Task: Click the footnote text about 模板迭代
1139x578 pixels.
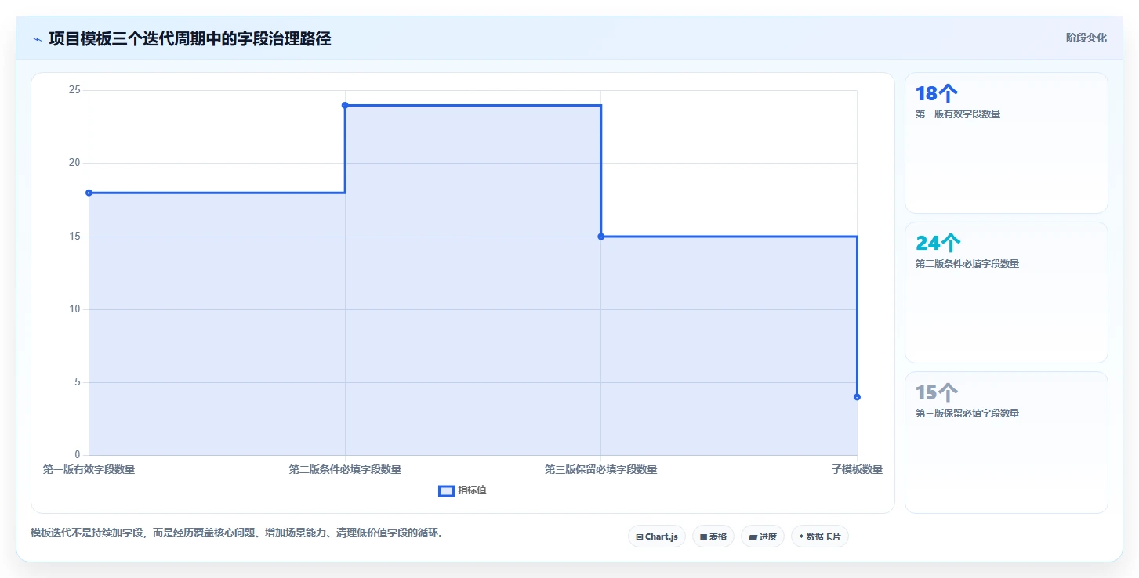Action: pos(237,533)
